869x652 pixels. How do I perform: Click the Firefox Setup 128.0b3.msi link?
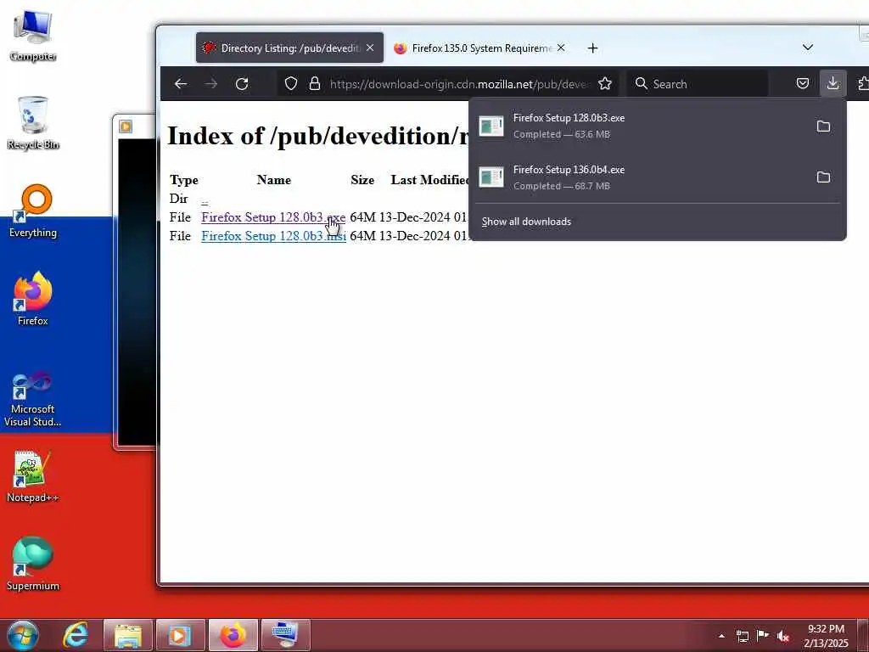[x=274, y=236]
